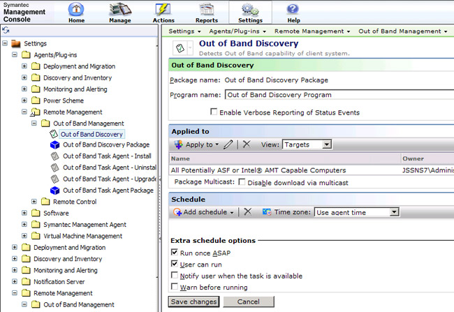Select All Potentially ASF or Intel AMT Capable Computers row
The height and width of the screenshot is (312, 454).
point(312,170)
